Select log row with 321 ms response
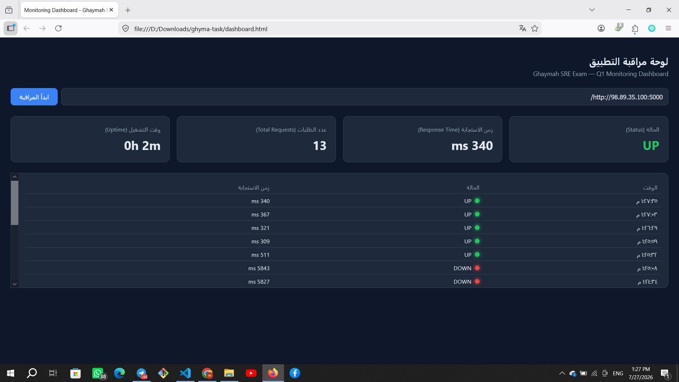Image resolution: width=679 pixels, height=382 pixels. [x=343, y=228]
